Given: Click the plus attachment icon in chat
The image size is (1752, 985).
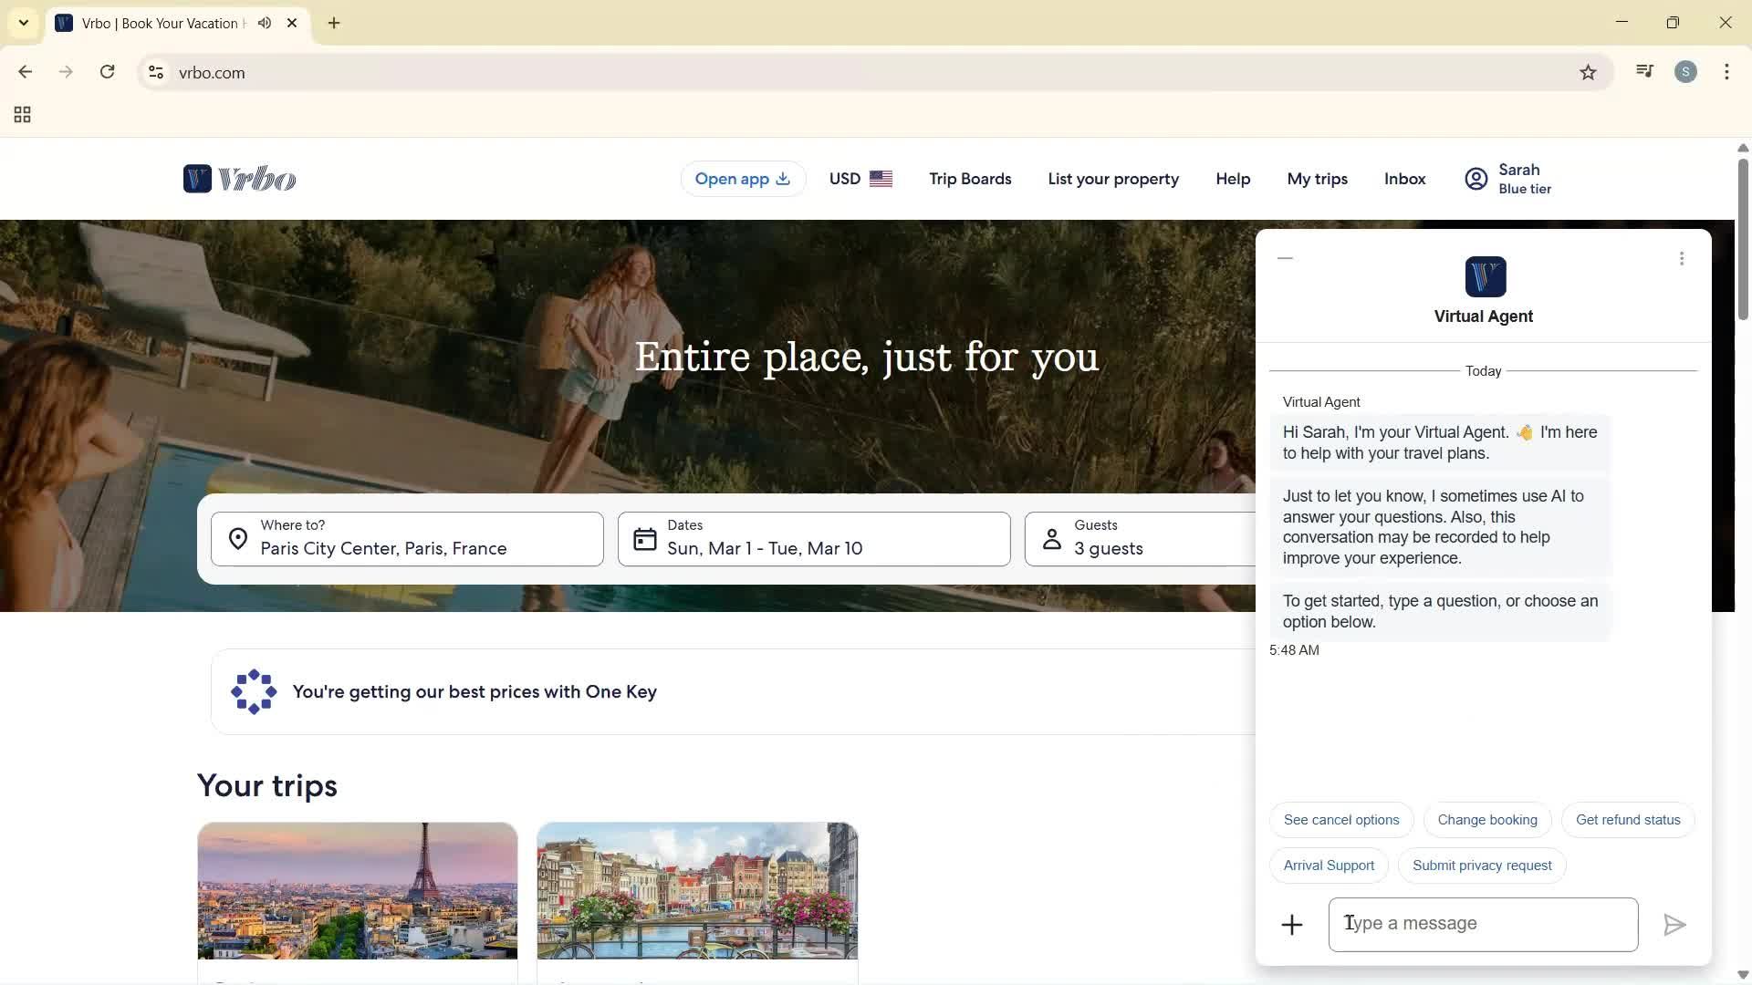Looking at the screenshot, I should (1291, 925).
